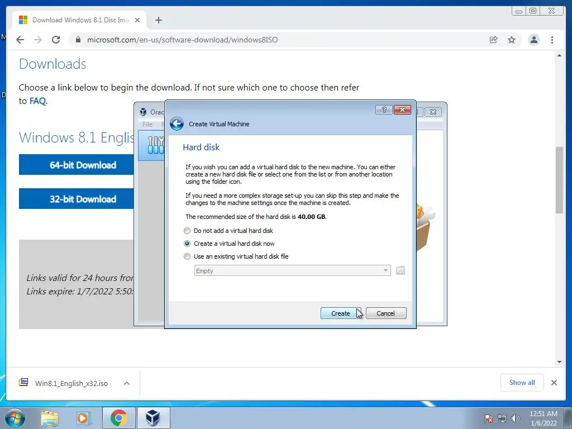Click page scrollbar up arrow

pos(559,55)
